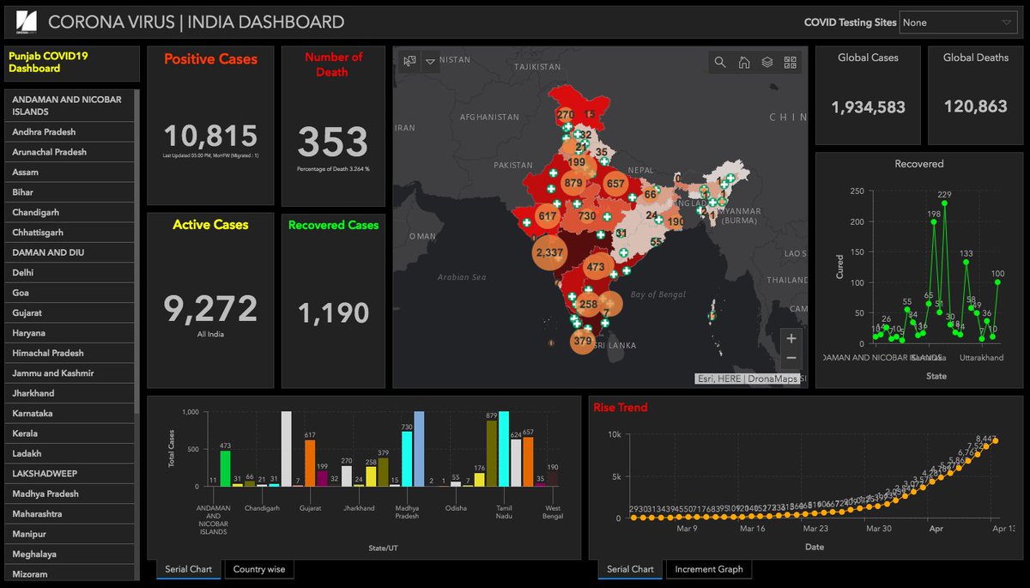Image resolution: width=1030 pixels, height=588 pixels.
Task: Select the 190 cluster marker on map
Action: point(676,221)
